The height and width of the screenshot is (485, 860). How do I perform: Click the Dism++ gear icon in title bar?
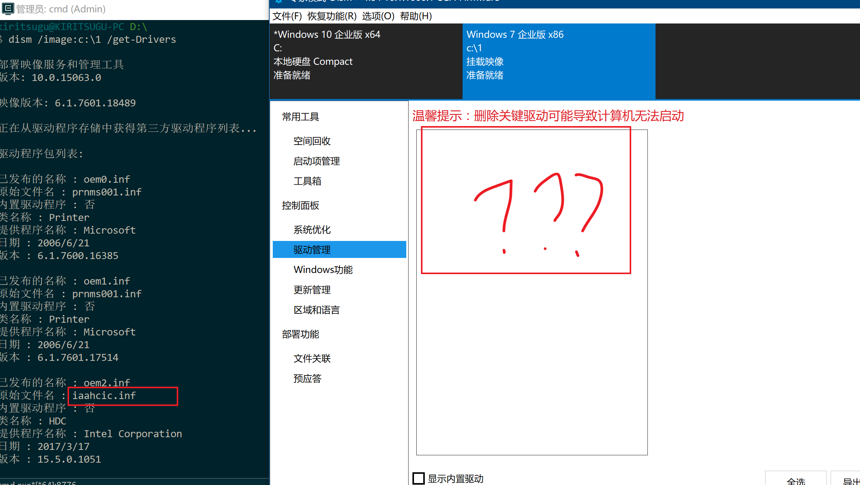click(x=279, y=2)
